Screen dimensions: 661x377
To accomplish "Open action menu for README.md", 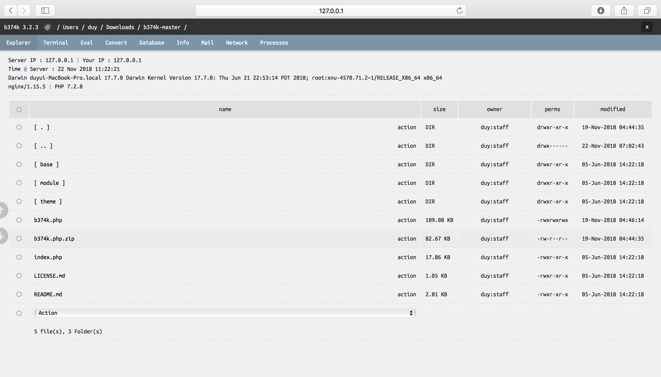I will (407, 294).
